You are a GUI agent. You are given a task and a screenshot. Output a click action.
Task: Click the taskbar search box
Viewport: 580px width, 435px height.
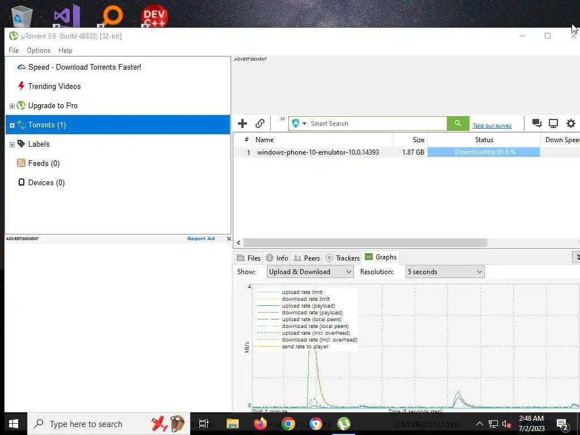click(x=109, y=424)
